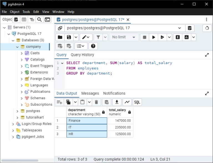The image size is (213, 163).
Task: Open the Tools menu
Action: pyautogui.click(x=26, y=12)
